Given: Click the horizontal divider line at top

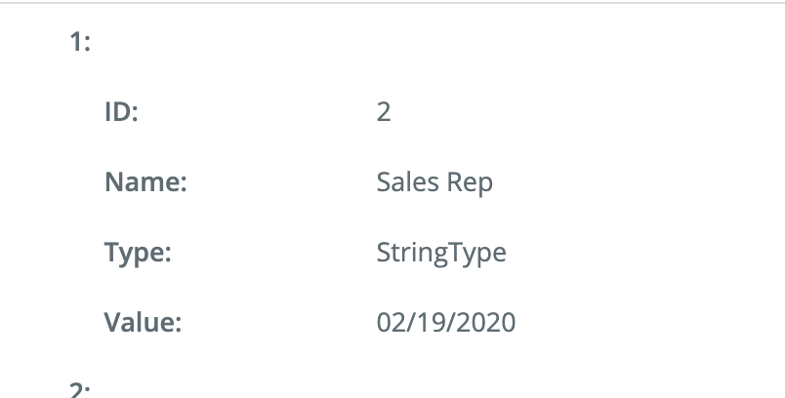Looking at the screenshot, I should point(392,3).
